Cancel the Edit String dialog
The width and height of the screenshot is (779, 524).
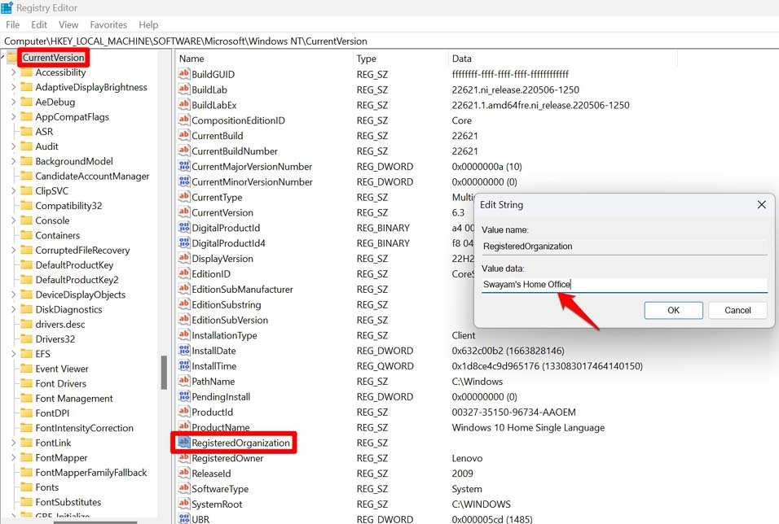click(737, 310)
